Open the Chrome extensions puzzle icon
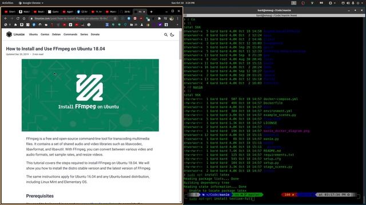 point(159,18)
